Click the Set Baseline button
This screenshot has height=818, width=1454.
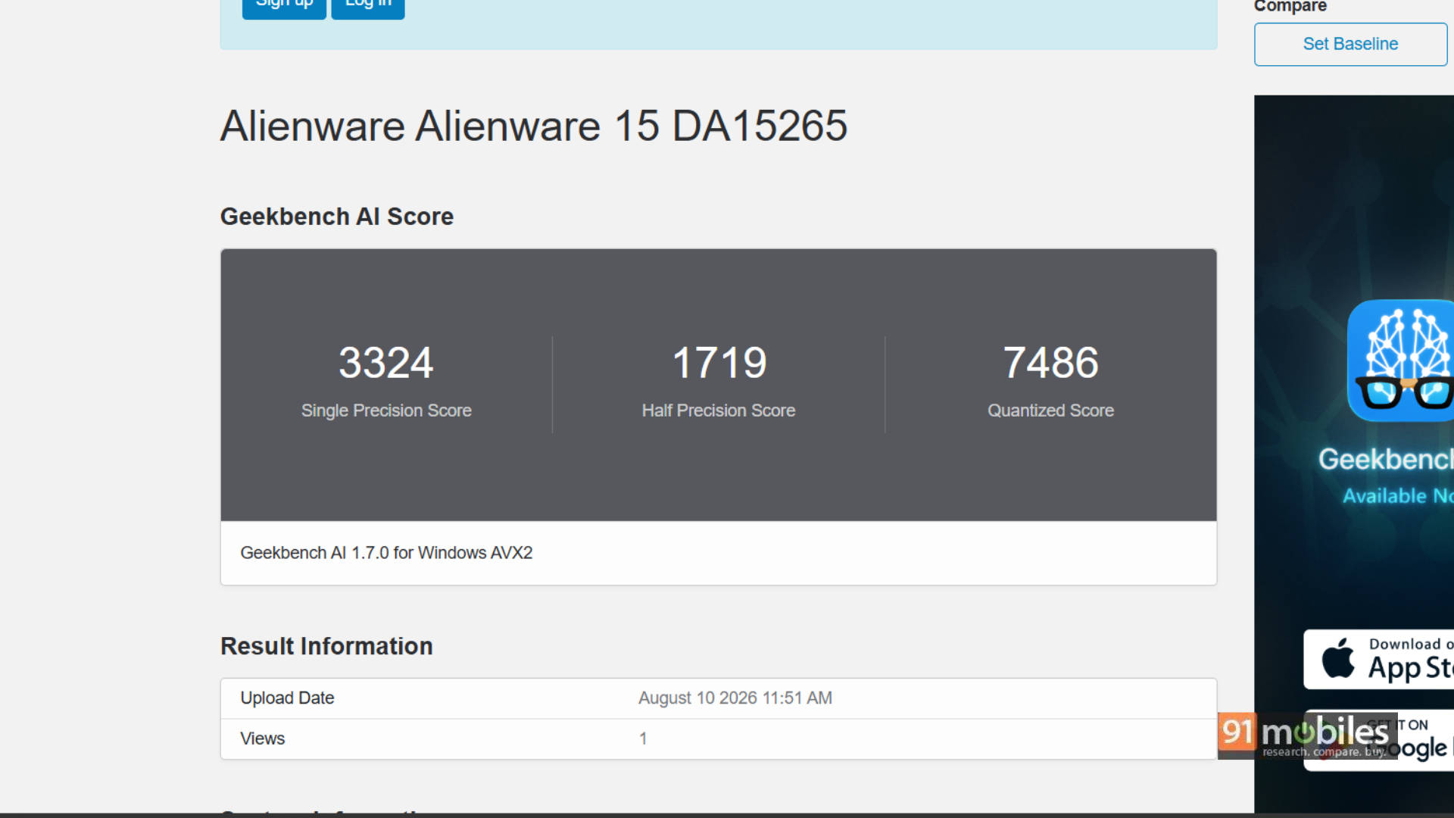1350,44
